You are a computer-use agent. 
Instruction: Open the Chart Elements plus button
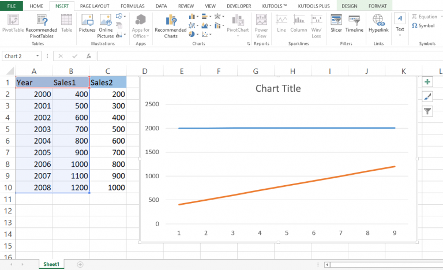(427, 82)
